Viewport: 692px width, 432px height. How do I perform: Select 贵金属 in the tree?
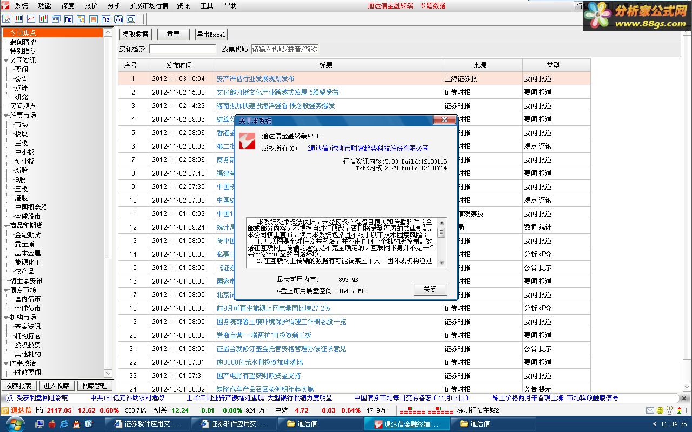tap(24, 244)
